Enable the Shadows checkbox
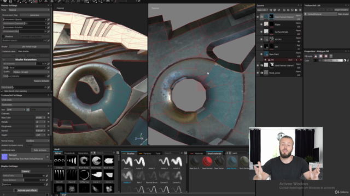Image resolution: width=350 pixels, height=196 pixels. (3, 36)
